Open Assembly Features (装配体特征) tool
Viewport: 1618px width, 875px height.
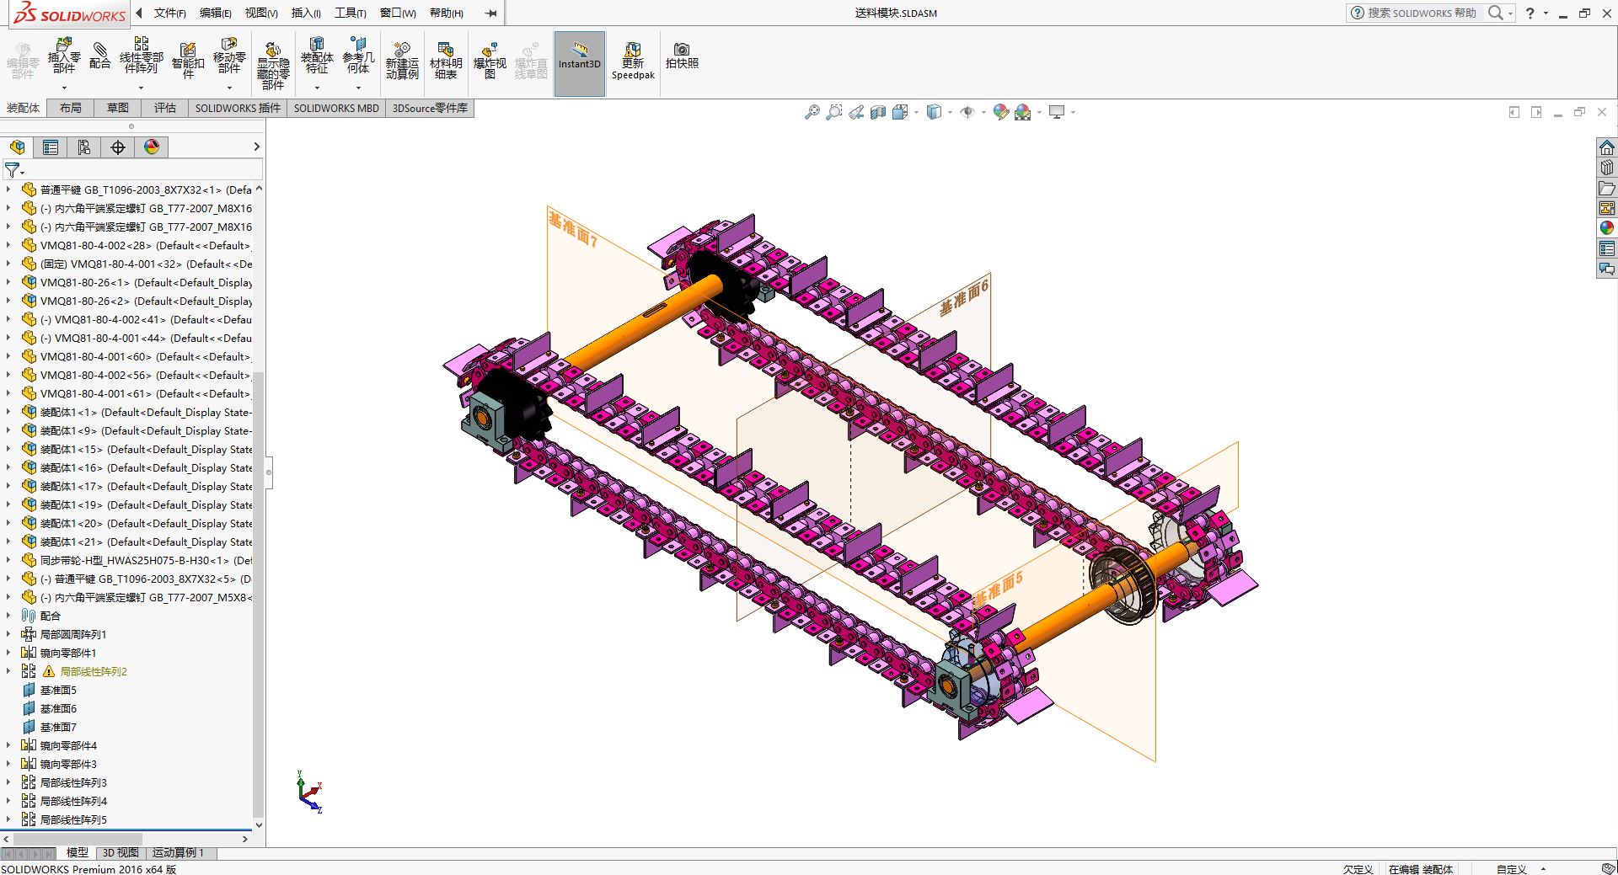pos(317,57)
